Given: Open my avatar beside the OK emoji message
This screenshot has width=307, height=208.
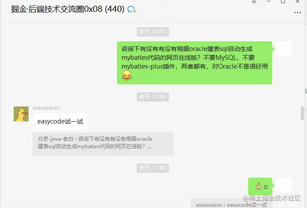Looking at the screenshot, I should tap(284, 185).
